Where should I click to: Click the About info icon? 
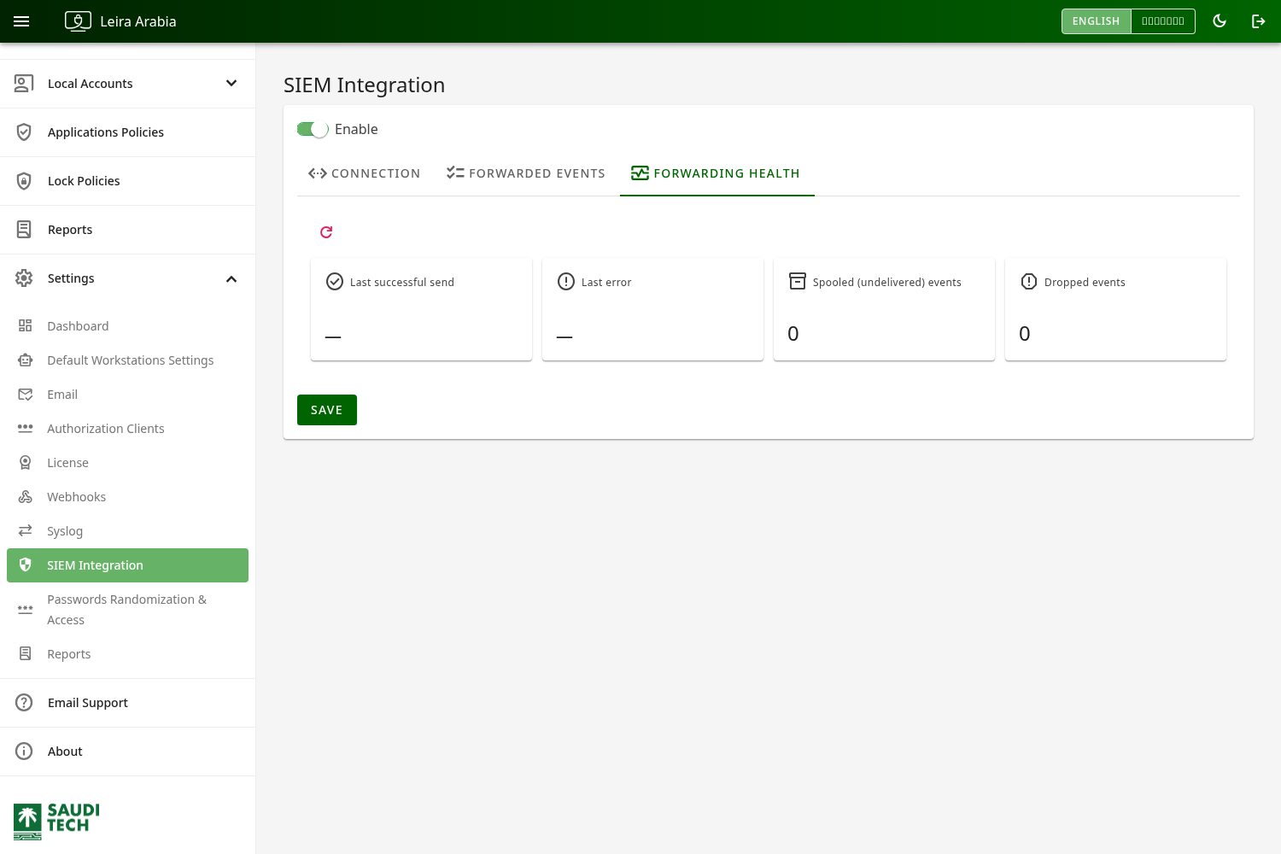tap(24, 752)
